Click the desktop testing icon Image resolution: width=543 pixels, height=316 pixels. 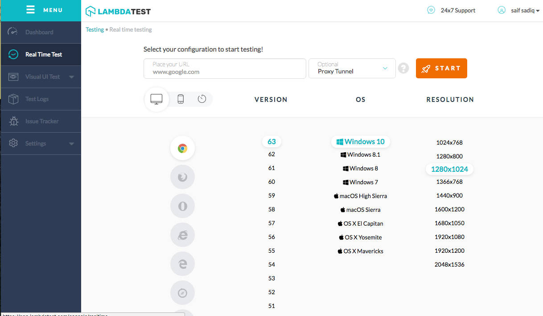(x=156, y=99)
